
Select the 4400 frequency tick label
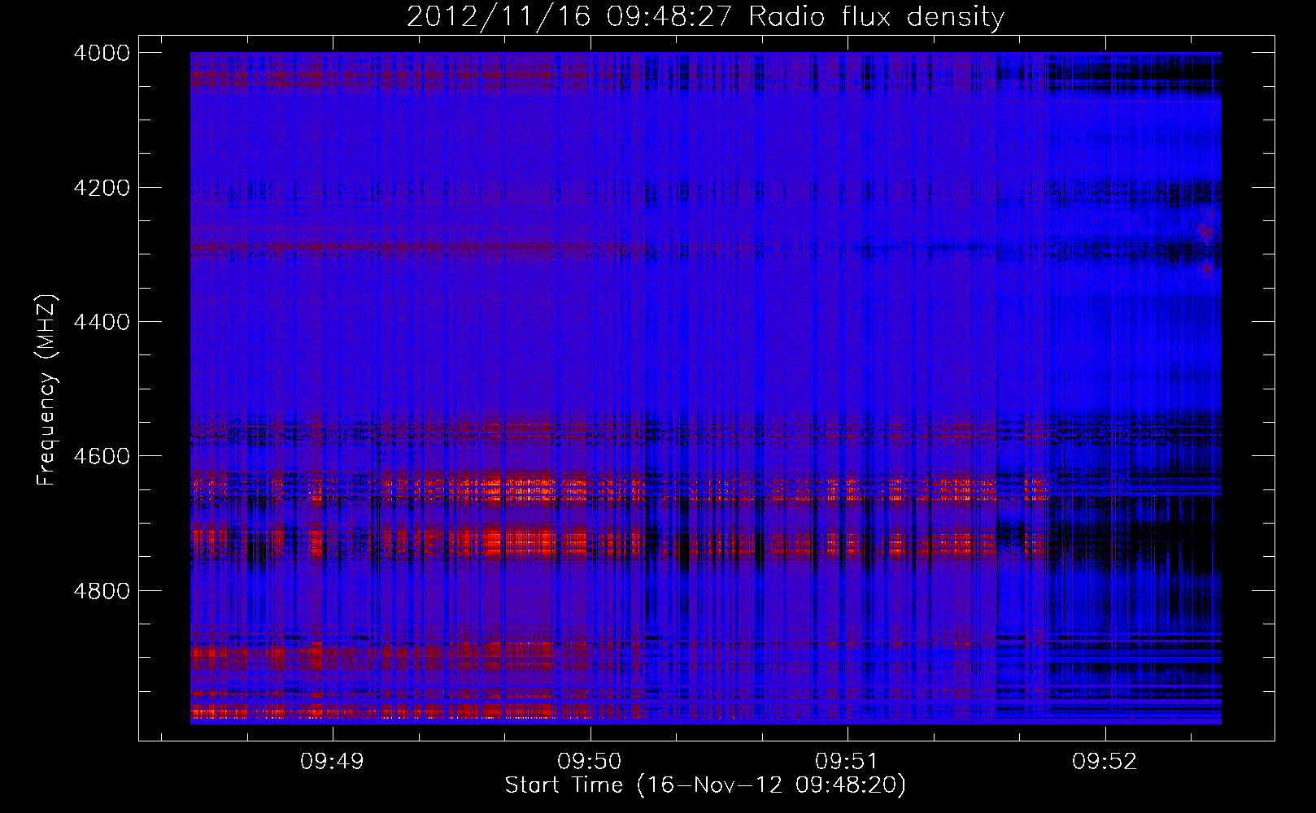click(102, 322)
